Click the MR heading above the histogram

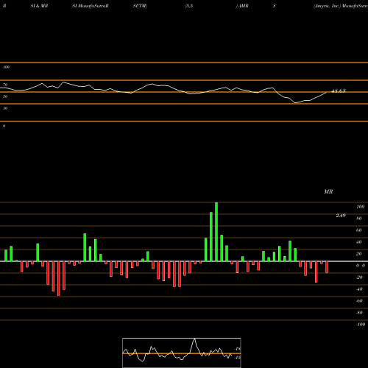point(328,191)
